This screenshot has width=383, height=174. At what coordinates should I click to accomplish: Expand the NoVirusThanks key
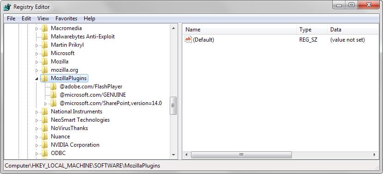point(37,129)
